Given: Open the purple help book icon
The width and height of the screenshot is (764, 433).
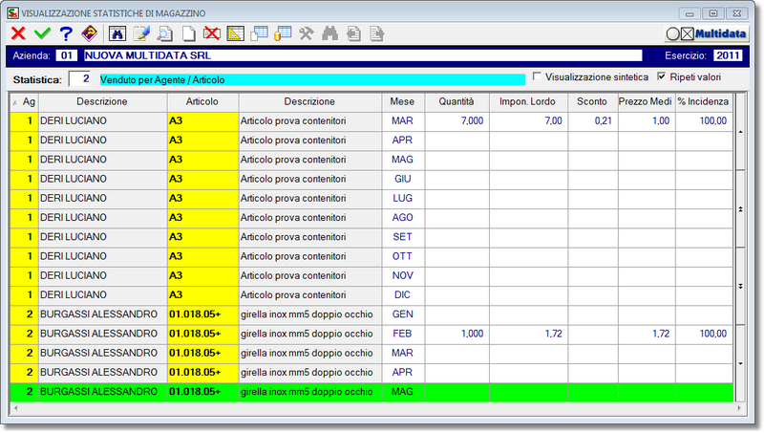Looking at the screenshot, I should (x=89, y=33).
